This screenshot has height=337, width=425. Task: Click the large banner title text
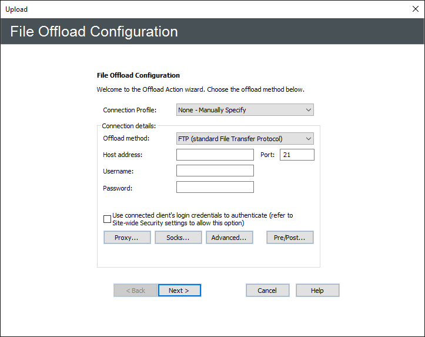click(94, 31)
